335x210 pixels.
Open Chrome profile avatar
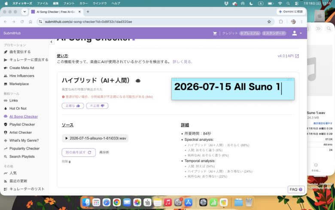coord(293,22)
